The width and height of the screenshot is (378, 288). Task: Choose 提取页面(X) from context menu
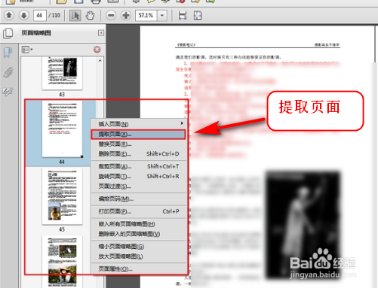(139, 135)
